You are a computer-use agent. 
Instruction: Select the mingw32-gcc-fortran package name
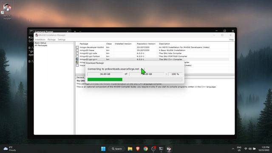90,57
